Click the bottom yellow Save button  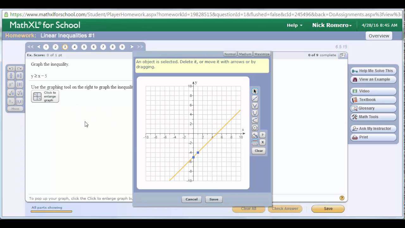[328, 209]
